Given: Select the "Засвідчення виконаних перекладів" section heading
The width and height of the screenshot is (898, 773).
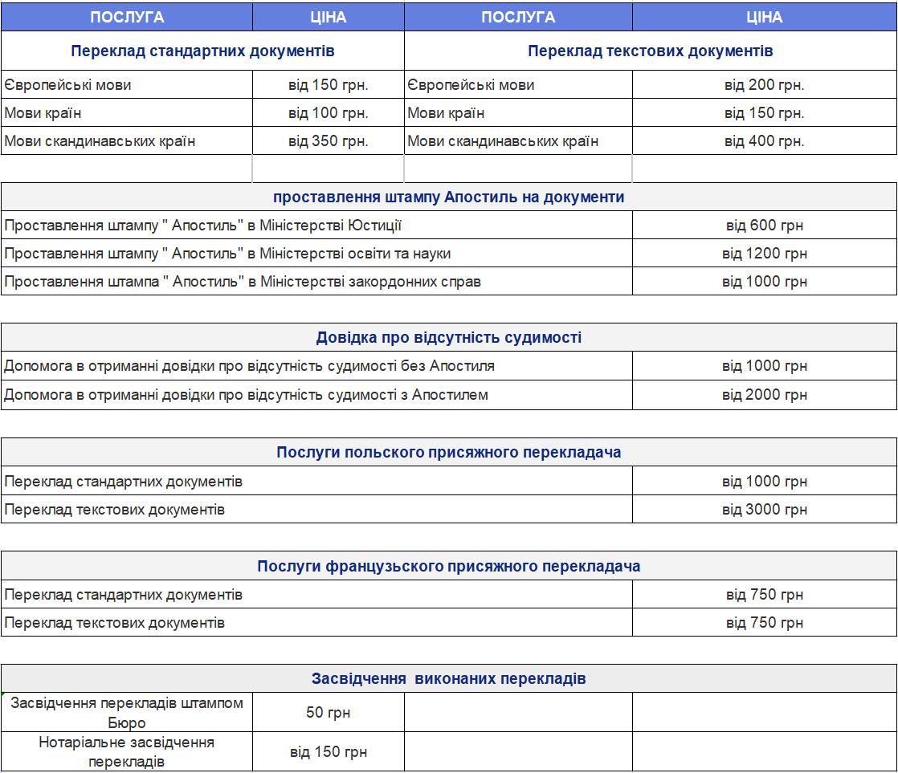Looking at the screenshot, I should click(x=448, y=679).
